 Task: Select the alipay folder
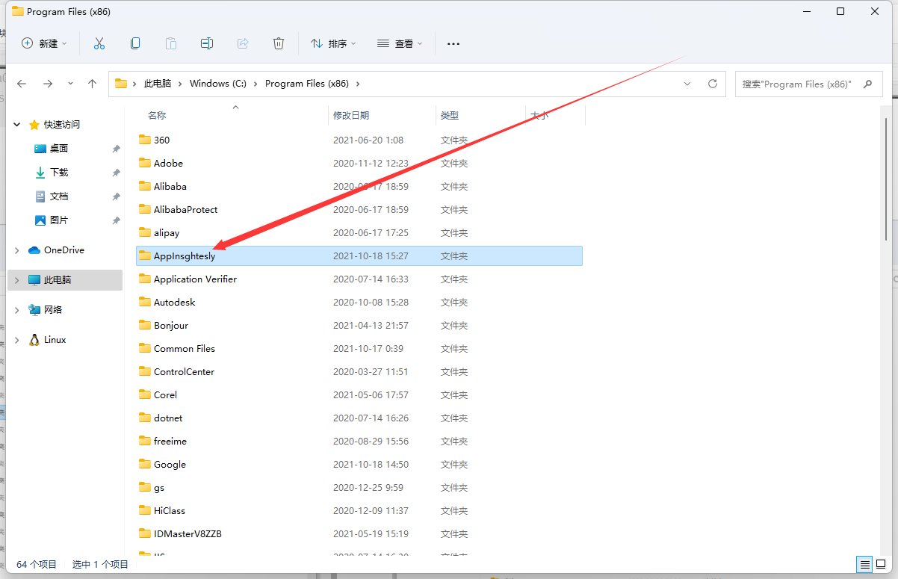tap(167, 232)
